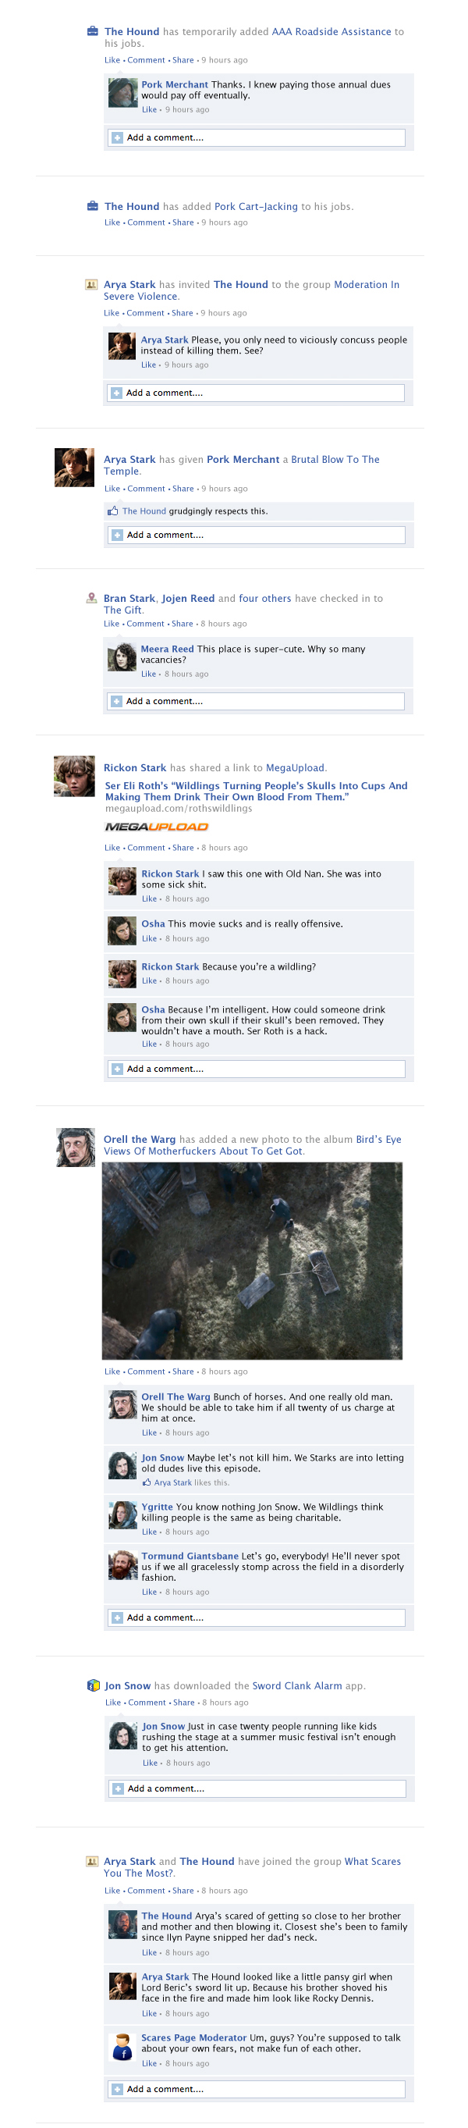The height and width of the screenshot is (2128, 468).
Task: Open the Sword Clank Alarm app link
Action: pos(297,1686)
